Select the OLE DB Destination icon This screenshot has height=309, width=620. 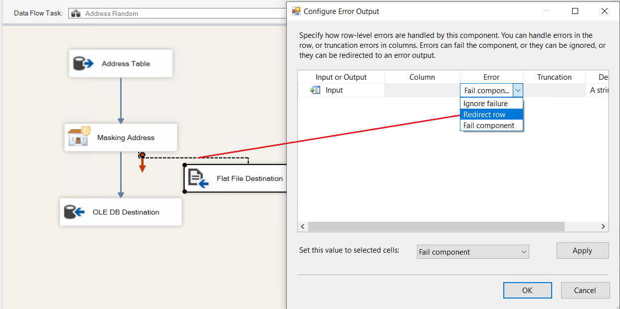pyautogui.click(x=75, y=212)
